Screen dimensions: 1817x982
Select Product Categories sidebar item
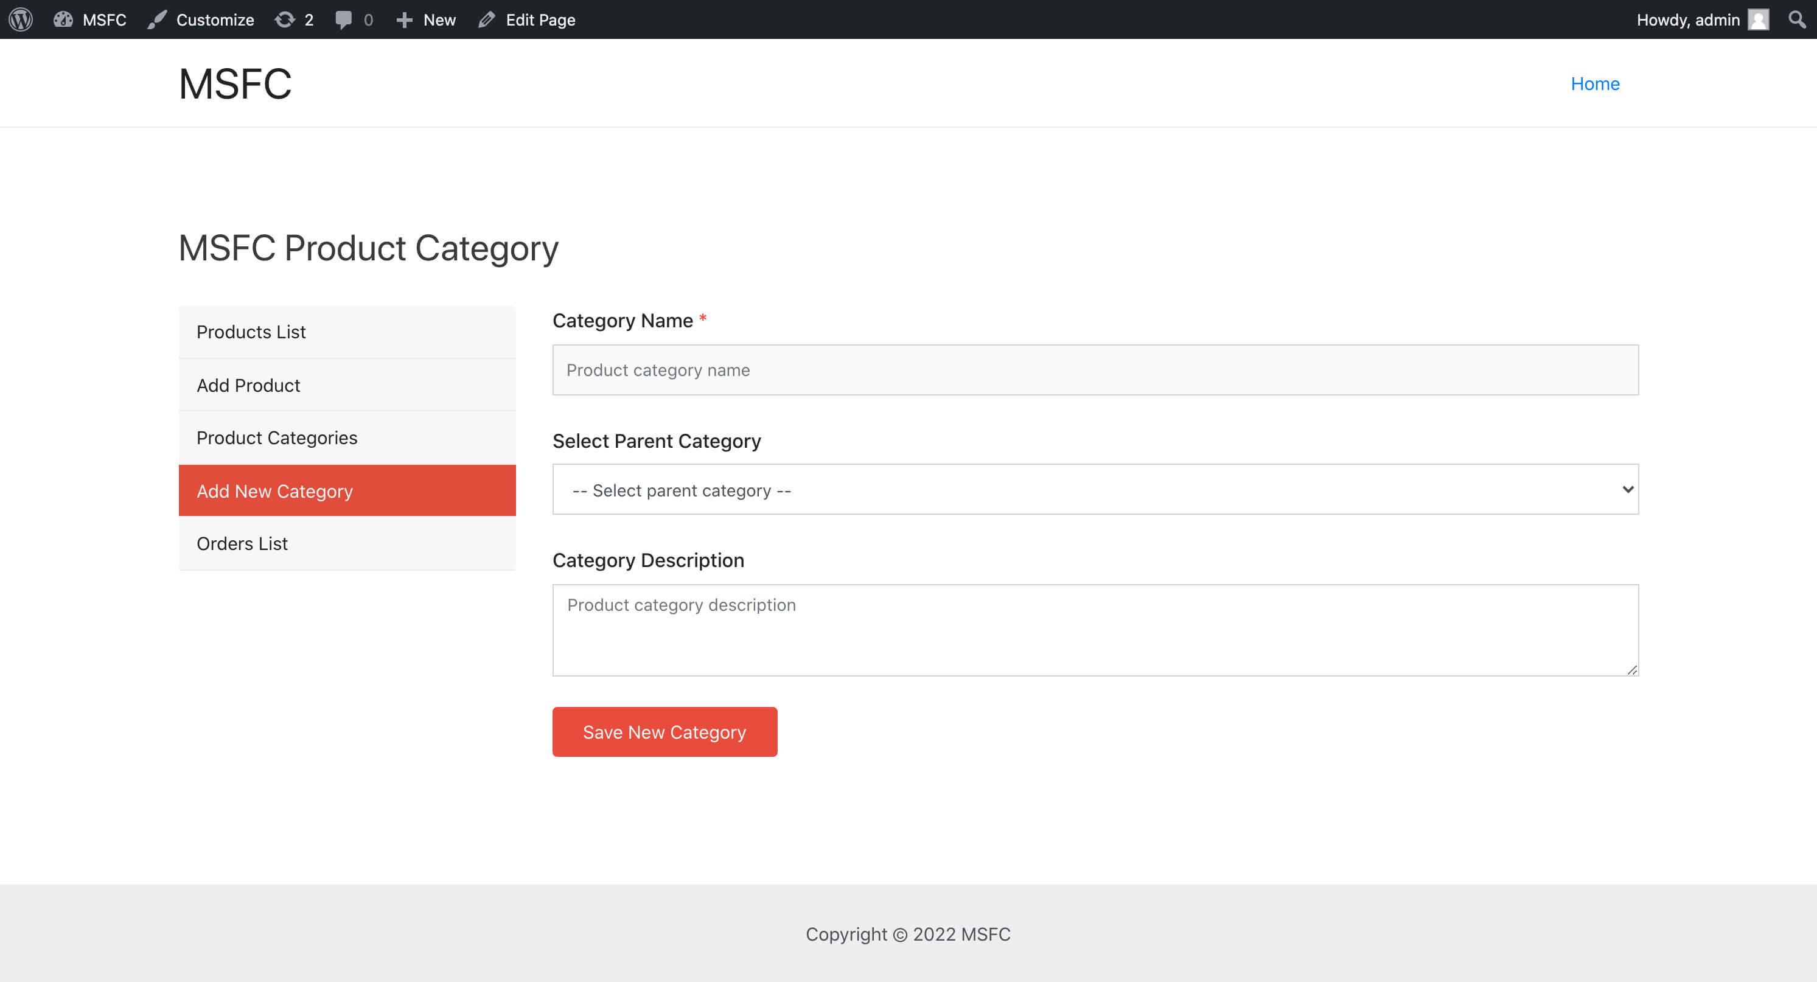pos(276,437)
